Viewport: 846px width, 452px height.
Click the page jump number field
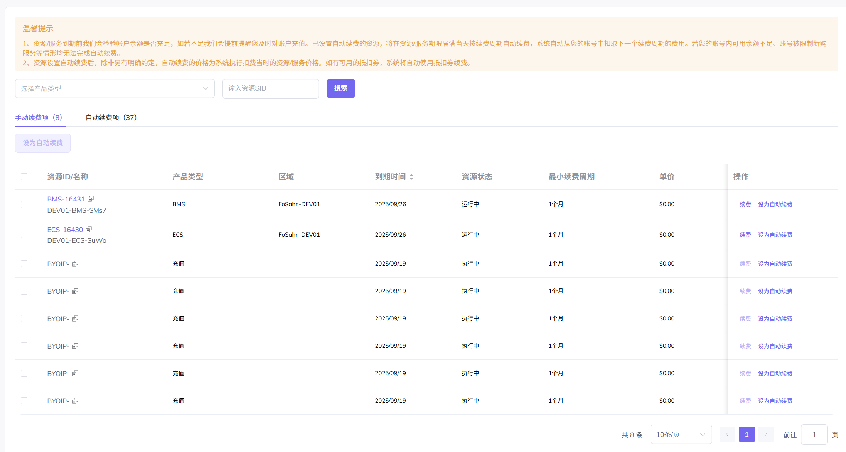(x=814, y=435)
